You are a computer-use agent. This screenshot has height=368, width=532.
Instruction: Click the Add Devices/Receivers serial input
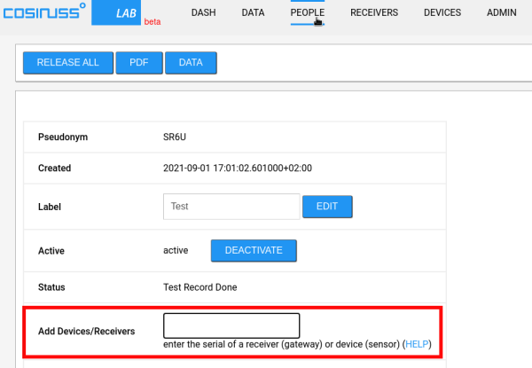click(x=231, y=325)
